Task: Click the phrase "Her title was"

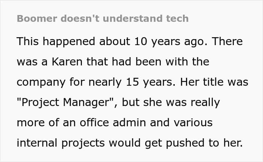Action: pos(214,82)
